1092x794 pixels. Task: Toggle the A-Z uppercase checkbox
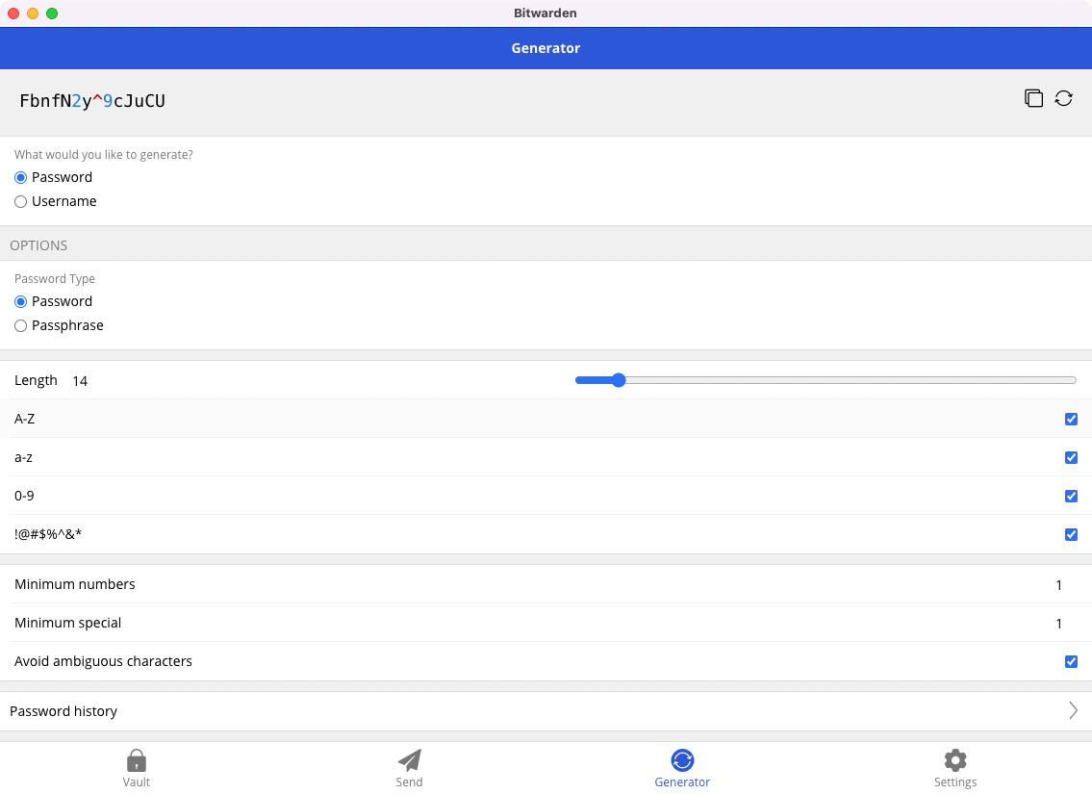point(1071,419)
